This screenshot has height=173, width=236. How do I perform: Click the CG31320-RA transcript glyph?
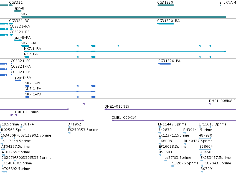[x=165, y=24]
